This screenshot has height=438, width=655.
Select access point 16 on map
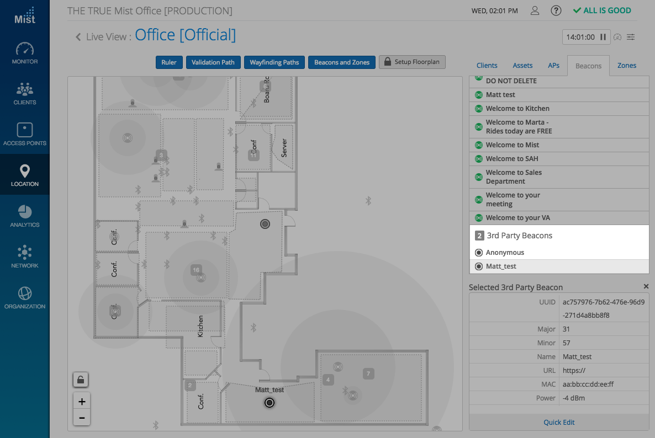point(196,270)
